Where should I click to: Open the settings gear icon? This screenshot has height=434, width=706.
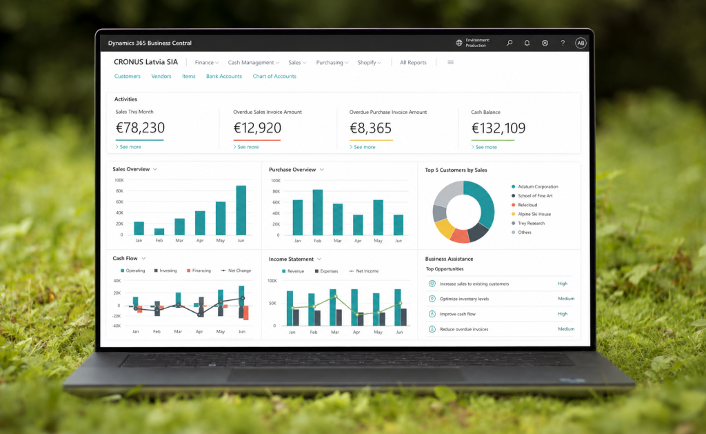pos(545,43)
